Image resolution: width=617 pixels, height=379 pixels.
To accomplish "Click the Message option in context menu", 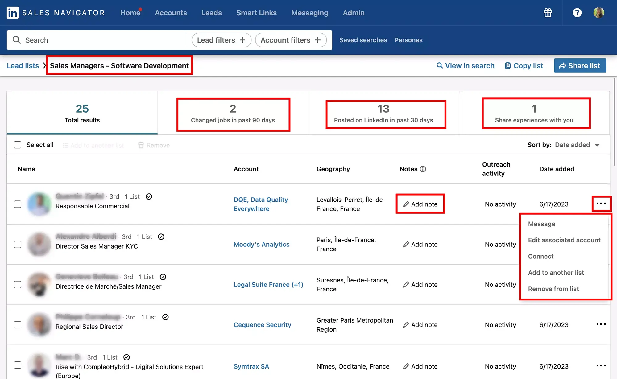I will [542, 224].
